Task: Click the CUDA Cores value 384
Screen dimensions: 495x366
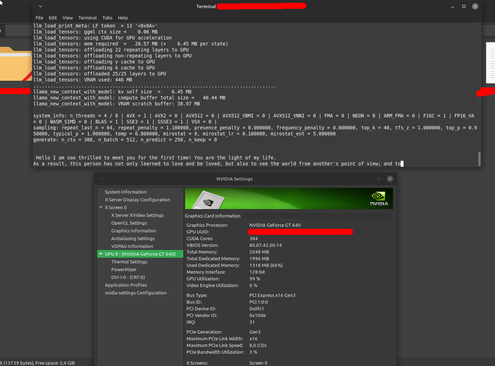Action: pos(253,238)
